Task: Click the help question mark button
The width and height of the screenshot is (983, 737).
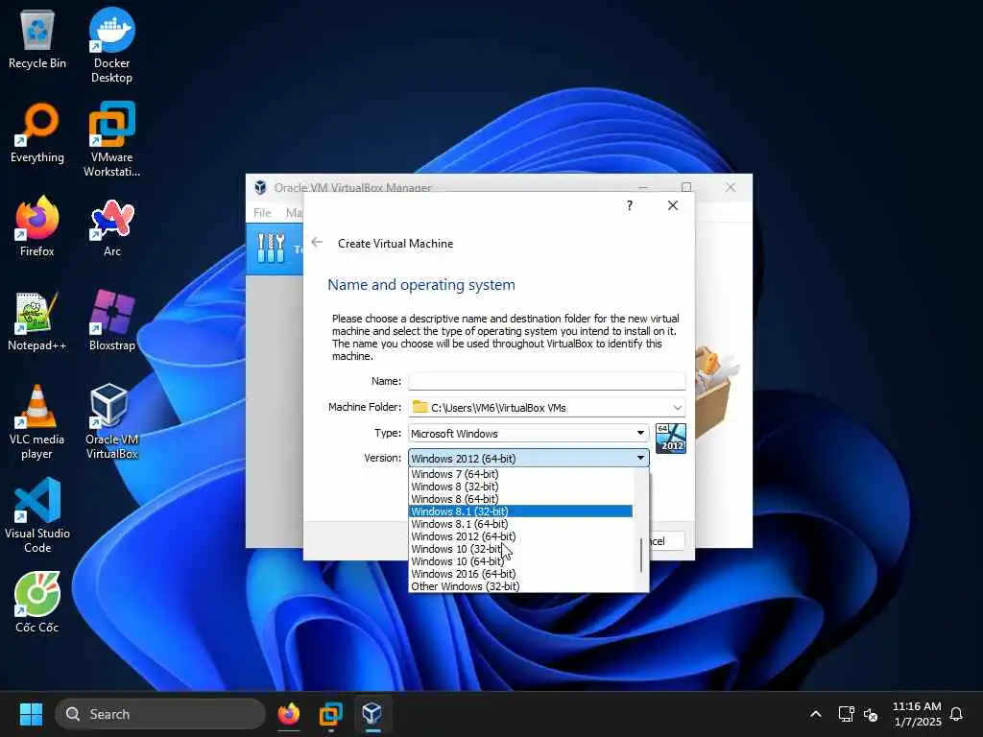Action: (x=630, y=205)
